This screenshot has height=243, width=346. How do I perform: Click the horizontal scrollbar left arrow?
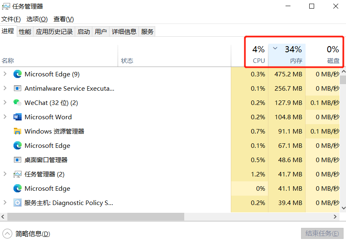[x=3, y=216]
